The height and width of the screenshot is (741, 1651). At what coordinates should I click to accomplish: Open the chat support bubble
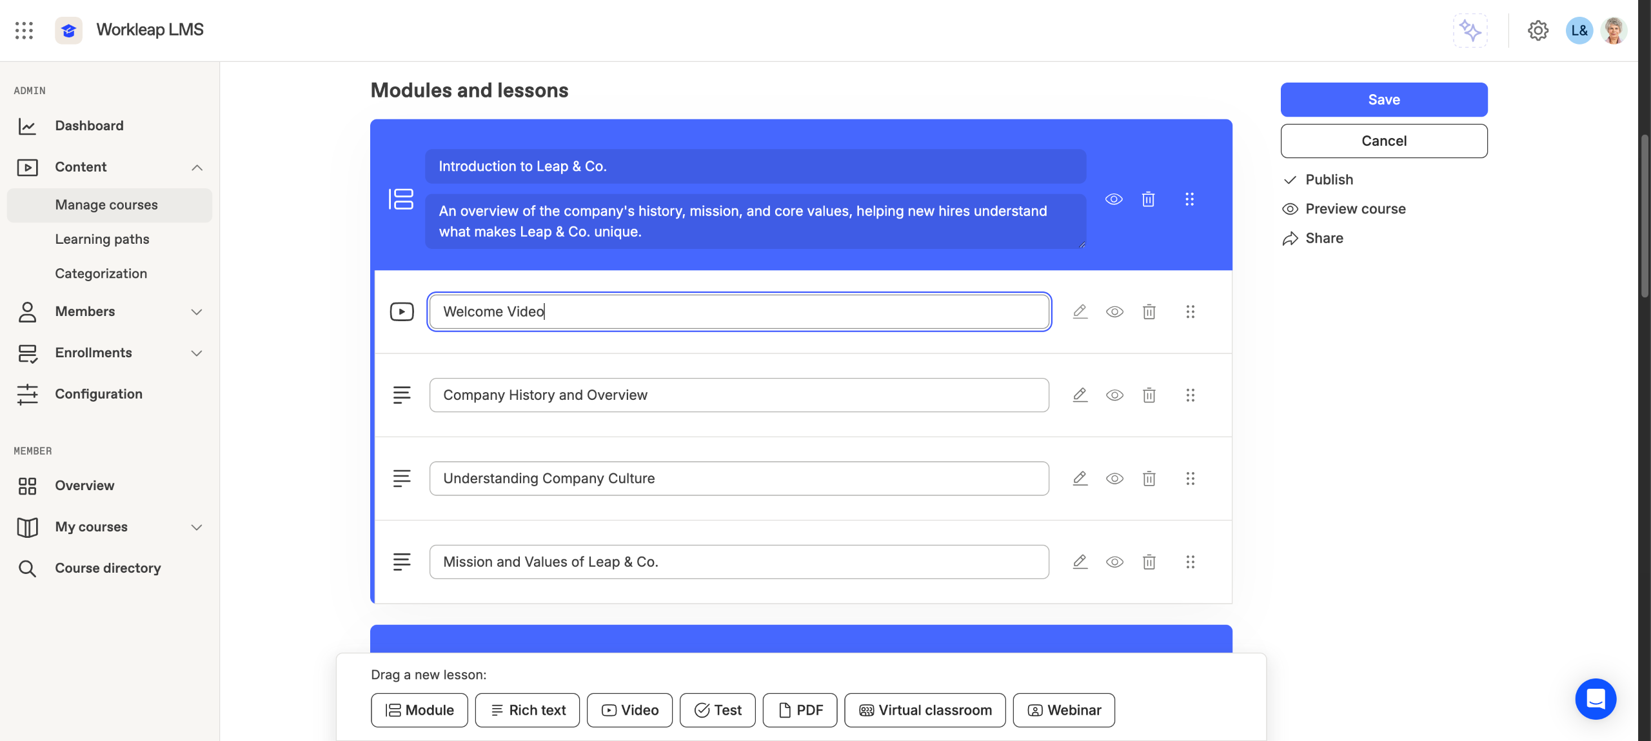[x=1595, y=698]
